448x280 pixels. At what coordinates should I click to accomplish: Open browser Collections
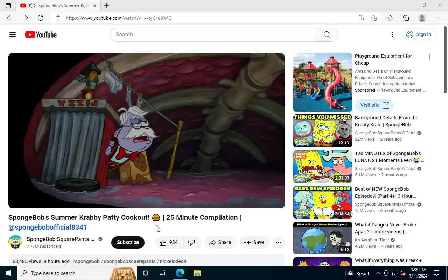click(406, 18)
